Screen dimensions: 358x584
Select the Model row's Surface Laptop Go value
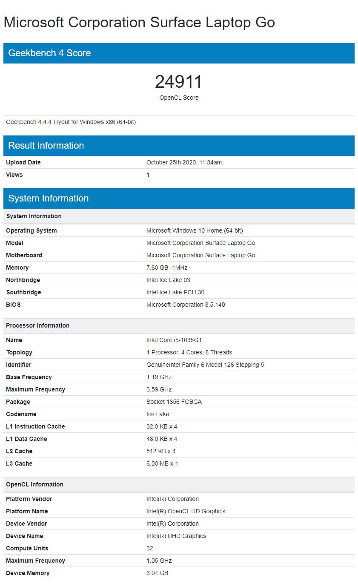[201, 243]
